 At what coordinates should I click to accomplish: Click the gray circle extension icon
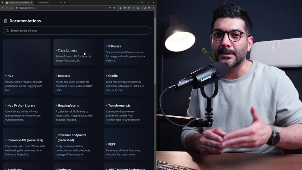pyautogui.click(x=125, y=8)
